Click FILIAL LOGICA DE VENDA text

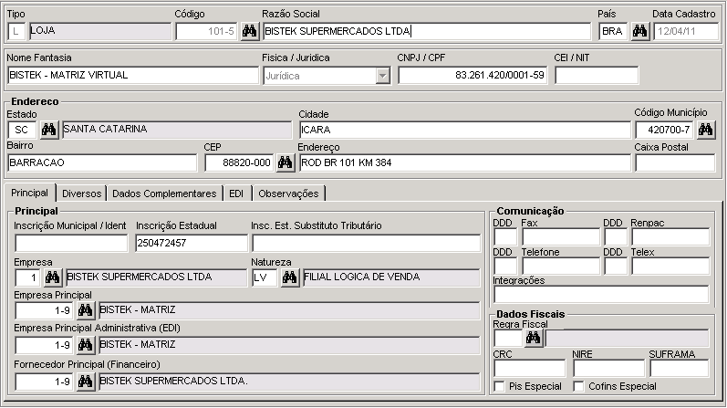tap(361, 277)
